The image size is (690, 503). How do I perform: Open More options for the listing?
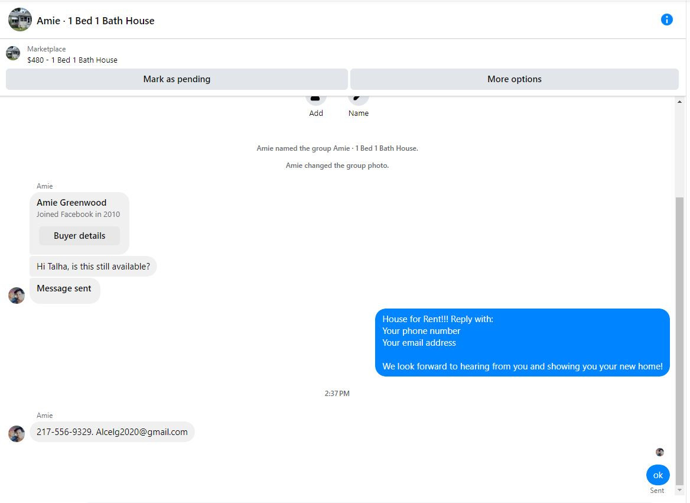tap(515, 79)
